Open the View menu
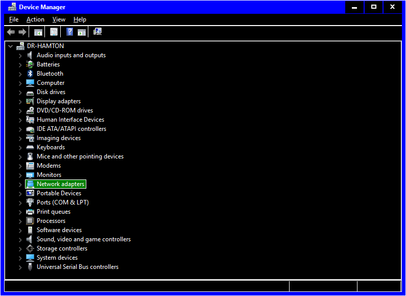 pyautogui.click(x=59, y=19)
